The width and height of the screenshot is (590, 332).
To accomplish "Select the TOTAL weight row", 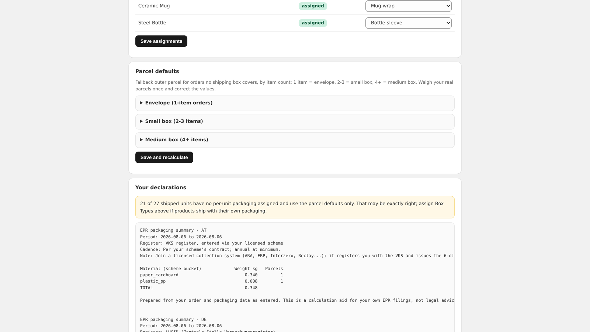I will click(199, 288).
